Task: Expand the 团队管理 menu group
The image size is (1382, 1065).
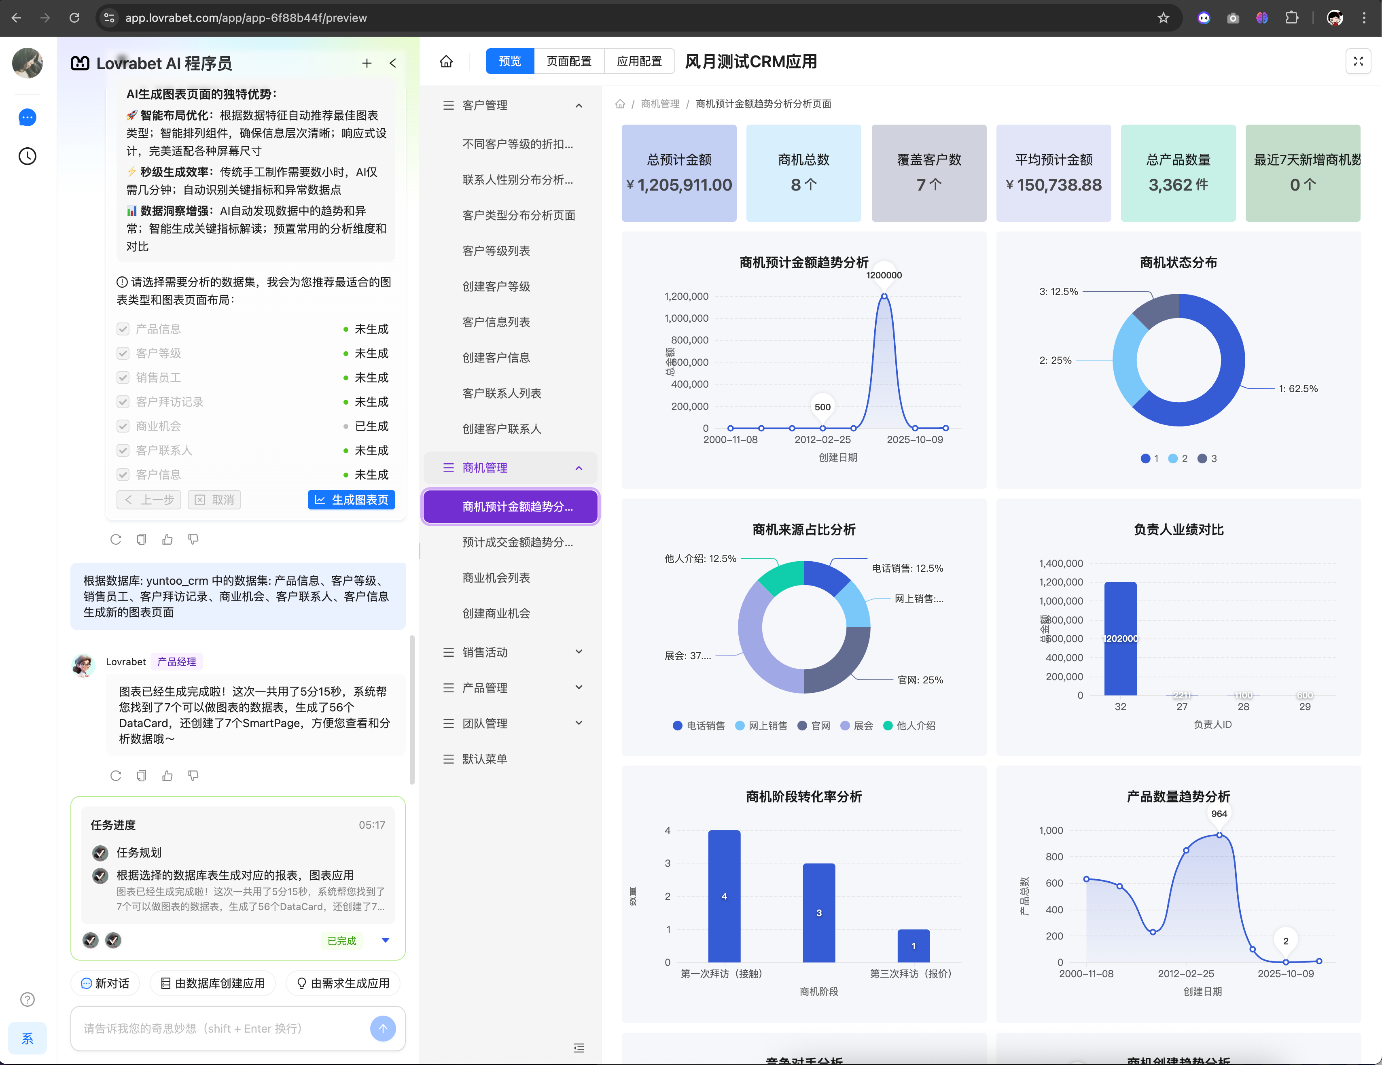Action: point(511,723)
